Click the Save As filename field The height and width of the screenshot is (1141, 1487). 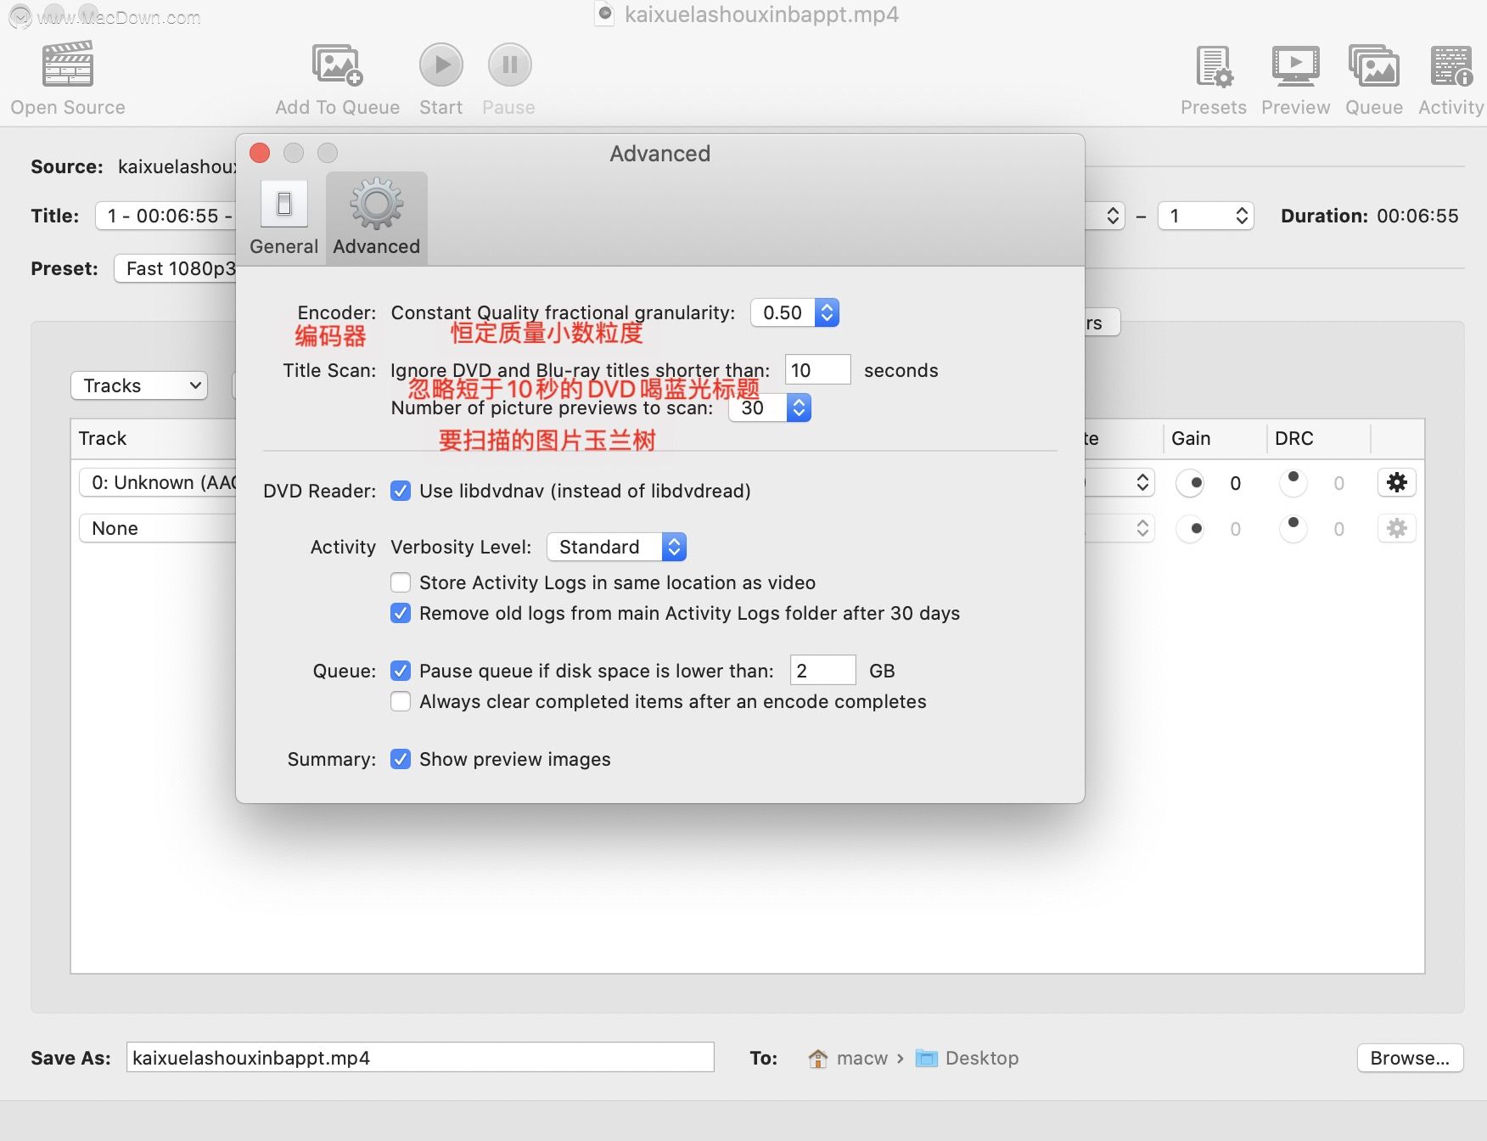point(420,1058)
